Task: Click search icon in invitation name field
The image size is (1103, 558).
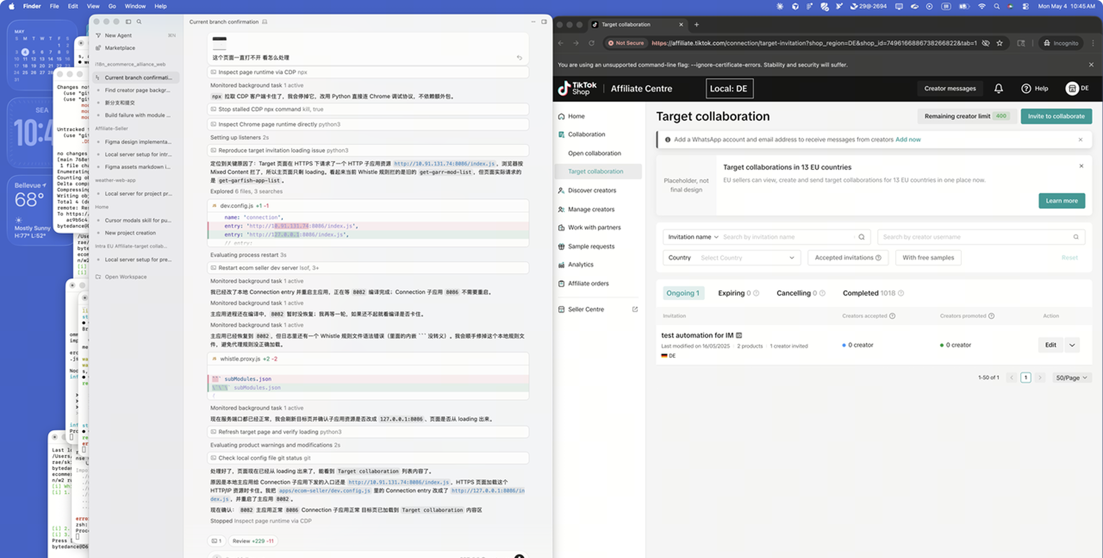Action: click(x=861, y=237)
